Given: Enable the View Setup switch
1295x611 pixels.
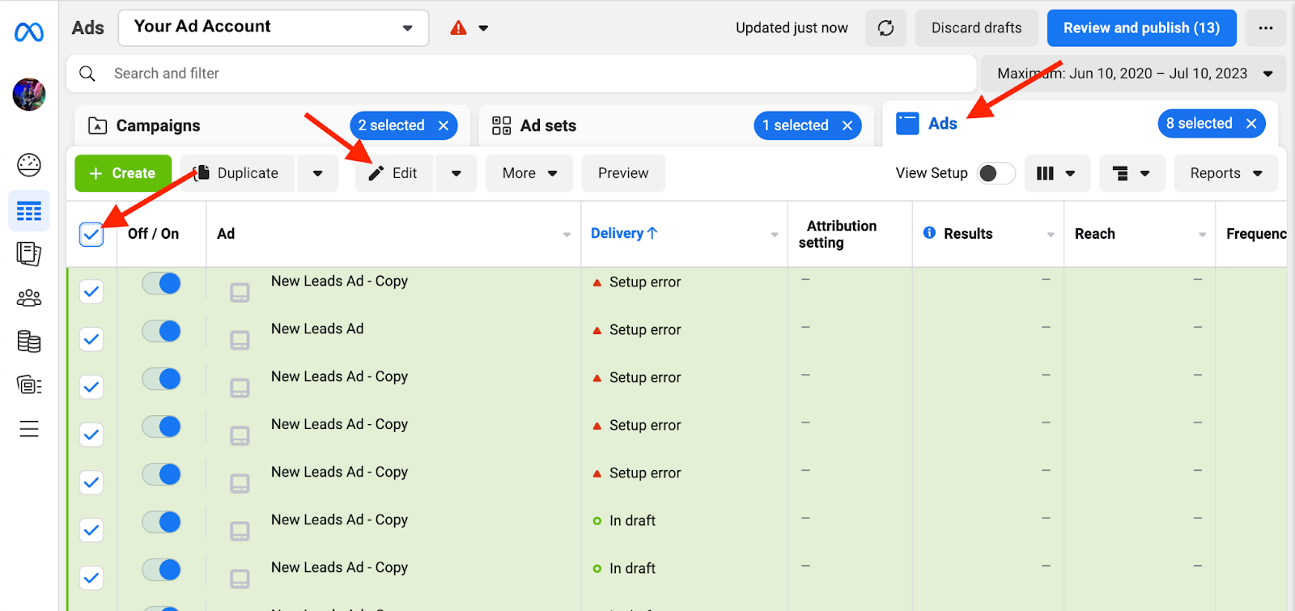Looking at the screenshot, I should pyautogui.click(x=996, y=173).
